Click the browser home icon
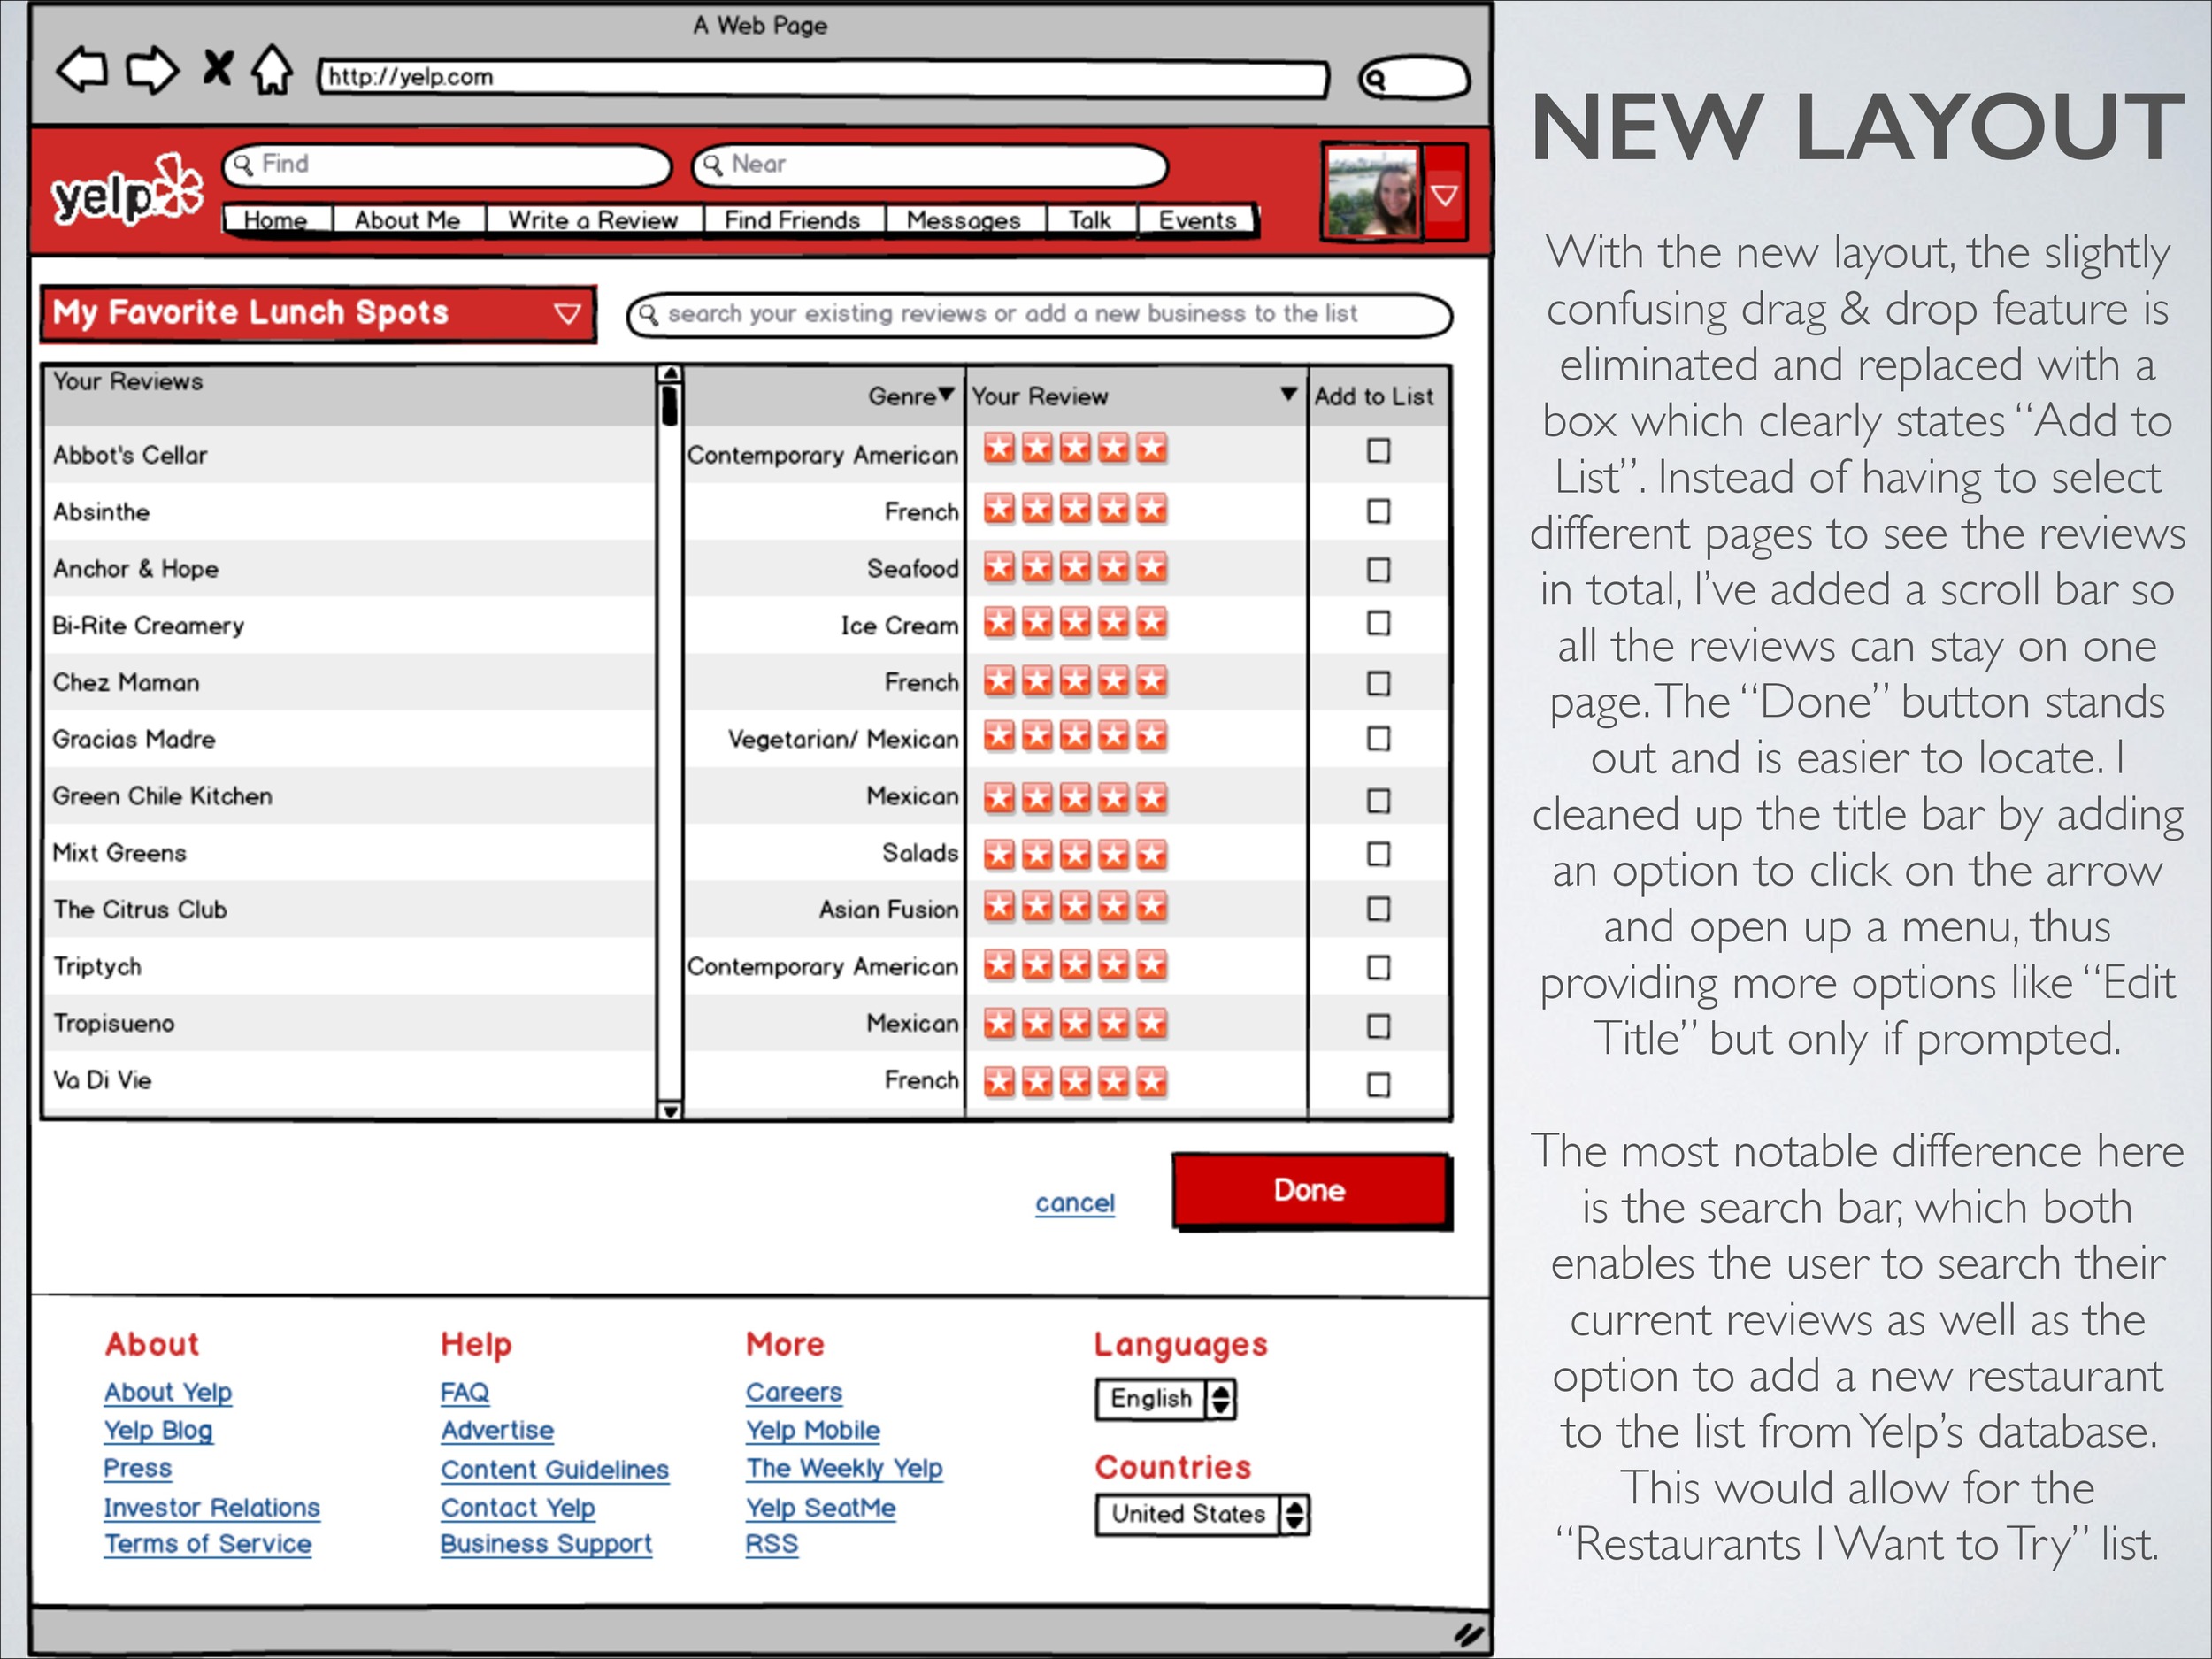Screen dimensions: 2212x1659 click(x=272, y=70)
